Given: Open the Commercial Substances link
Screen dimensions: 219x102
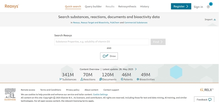Looking at the screenshot, I should 136,23.
